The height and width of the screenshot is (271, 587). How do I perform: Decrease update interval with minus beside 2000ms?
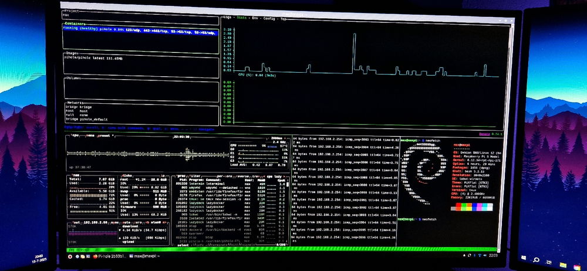click(x=268, y=138)
